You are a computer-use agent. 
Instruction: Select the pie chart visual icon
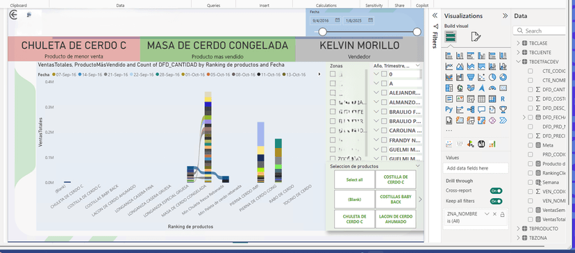[x=492, y=77]
